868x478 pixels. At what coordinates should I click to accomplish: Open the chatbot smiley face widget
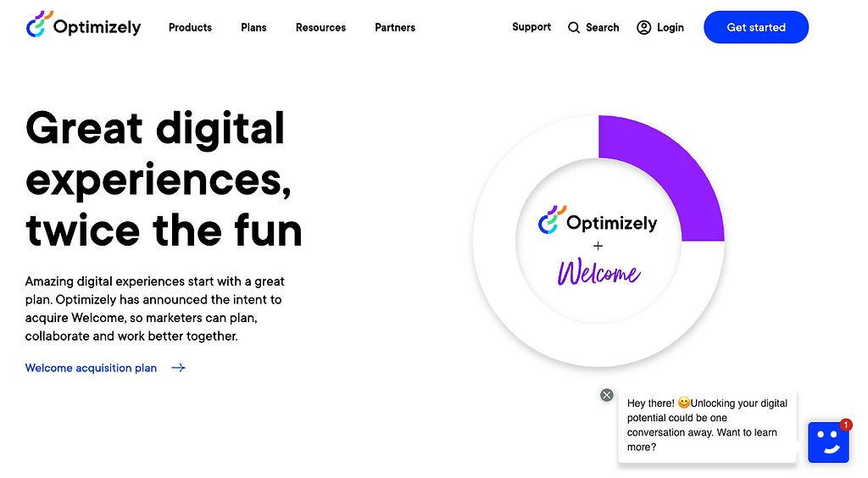828,442
